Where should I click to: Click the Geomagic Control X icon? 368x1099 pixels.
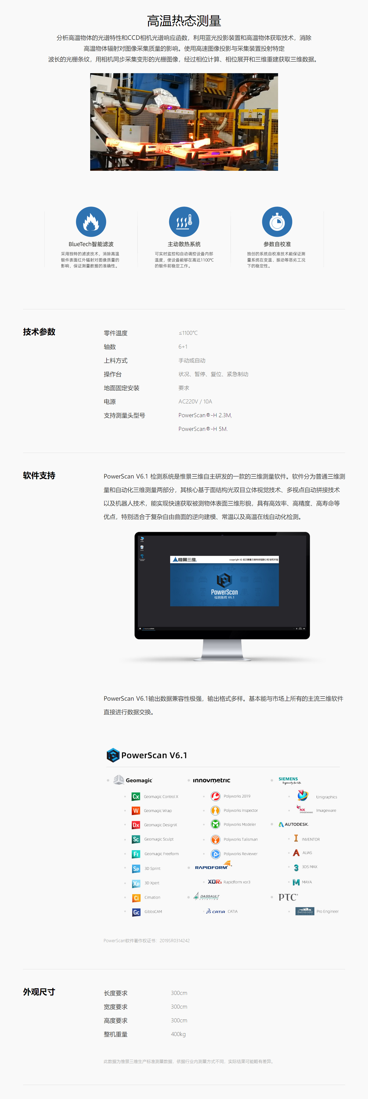click(136, 796)
